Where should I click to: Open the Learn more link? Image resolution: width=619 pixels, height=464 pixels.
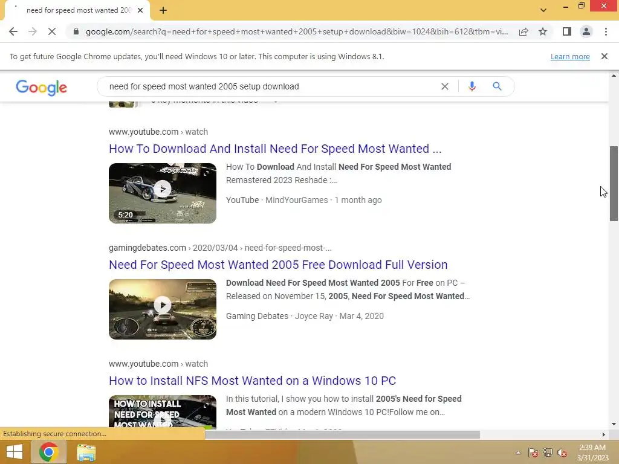570,56
